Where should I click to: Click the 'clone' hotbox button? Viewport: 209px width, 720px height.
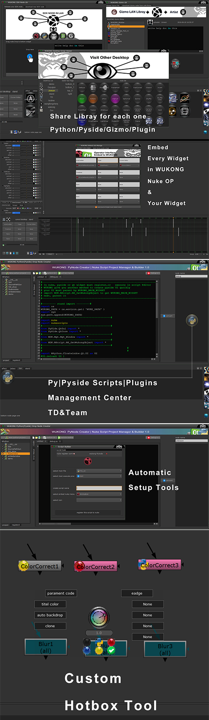(50, 626)
